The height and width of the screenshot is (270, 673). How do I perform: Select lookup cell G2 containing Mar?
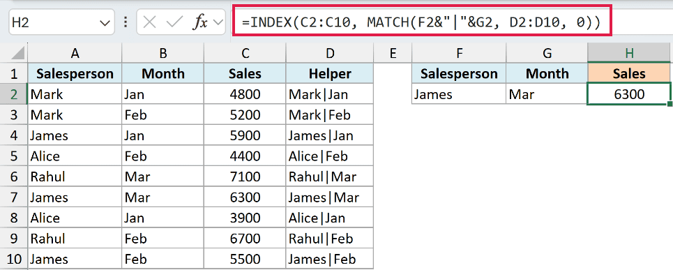tap(547, 94)
